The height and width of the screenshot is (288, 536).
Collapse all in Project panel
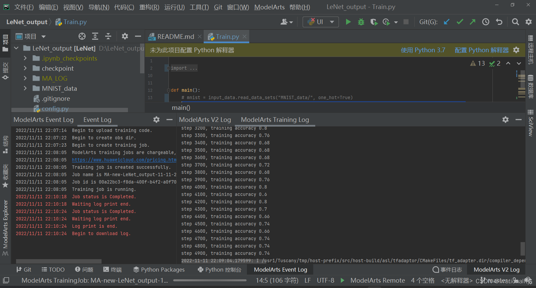(x=108, y=36)
